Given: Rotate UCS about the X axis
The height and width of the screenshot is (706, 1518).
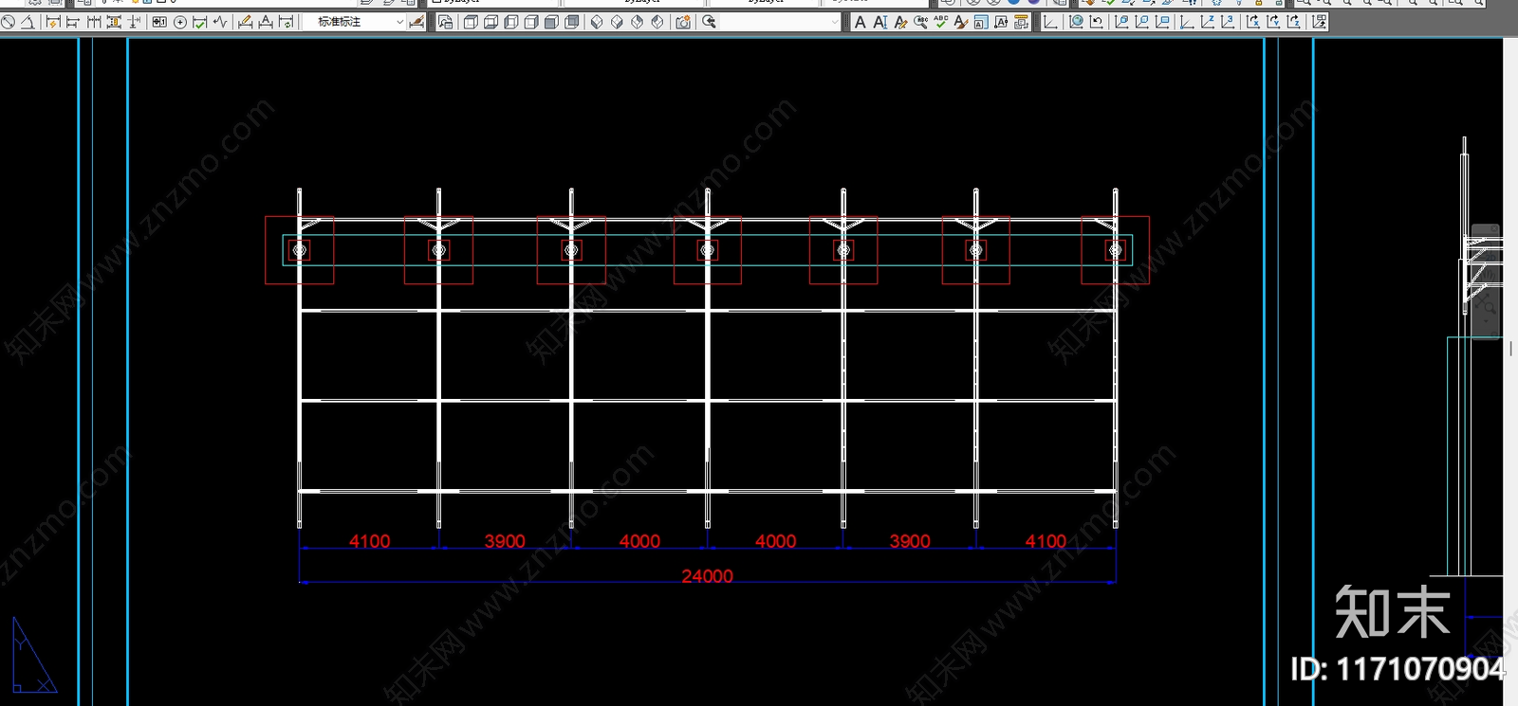Looking at the screenshot, I should 1253,22.
